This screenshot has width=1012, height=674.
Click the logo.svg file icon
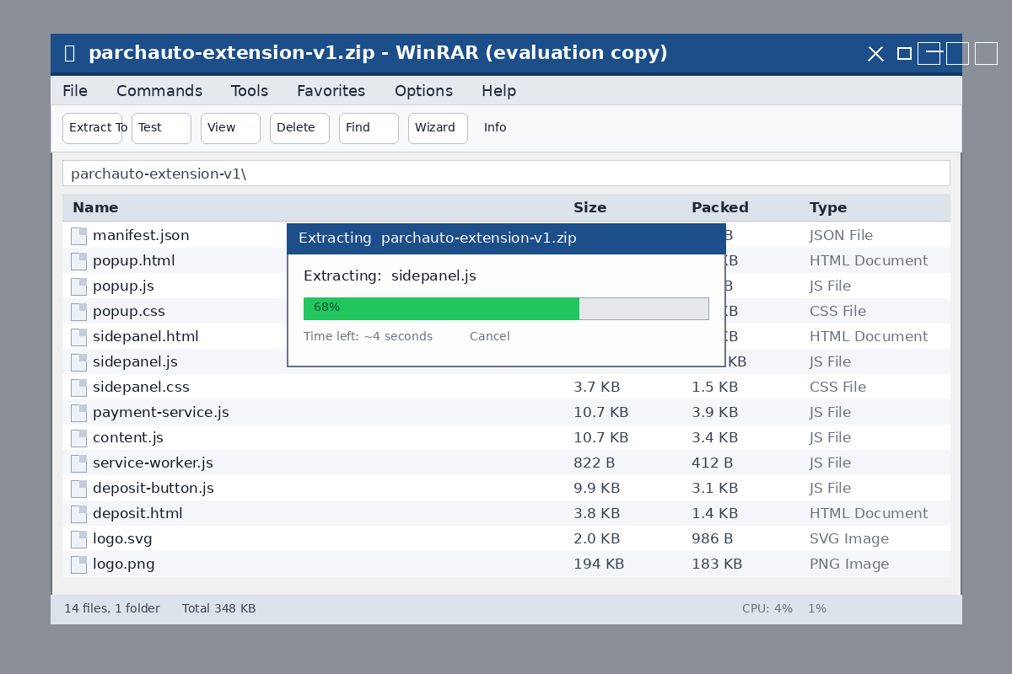click(x=78, y=539)
